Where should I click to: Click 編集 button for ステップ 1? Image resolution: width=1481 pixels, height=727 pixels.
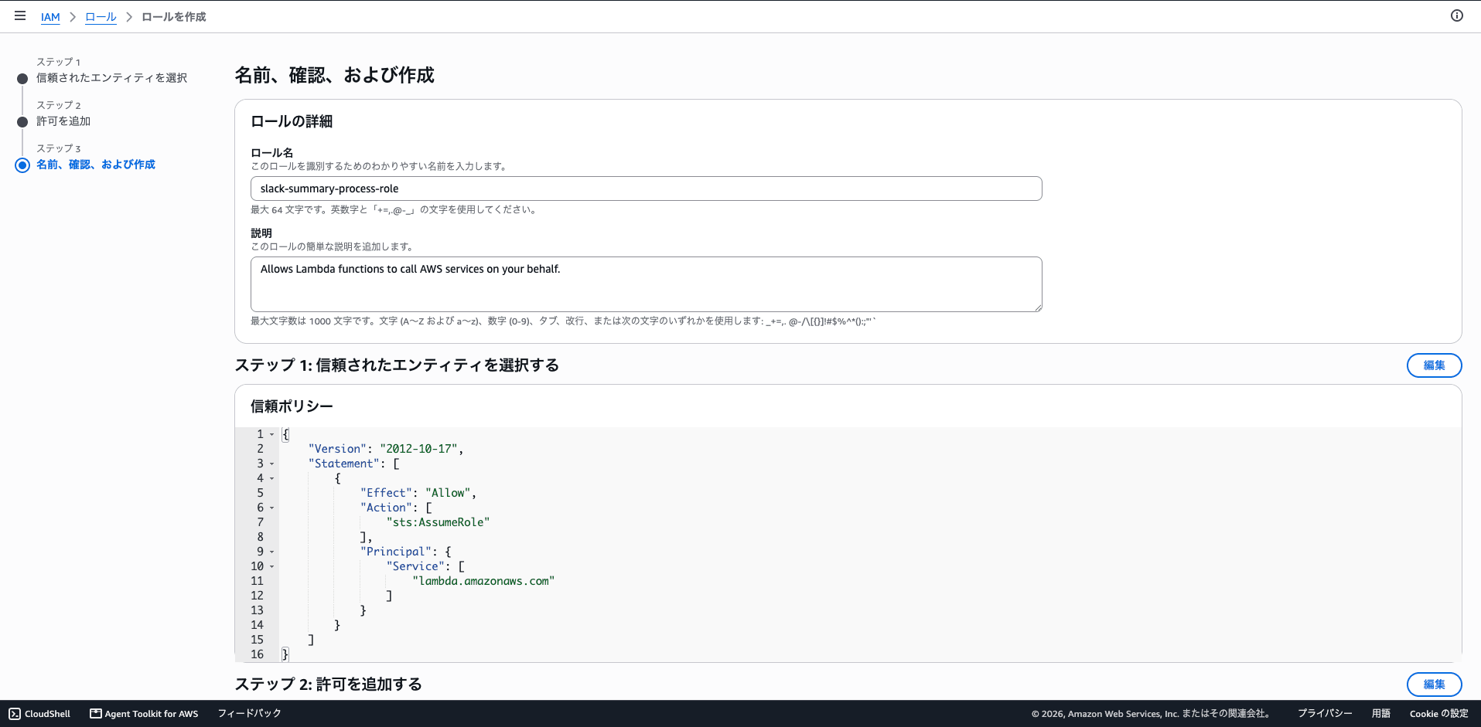tap(1434, 365)
